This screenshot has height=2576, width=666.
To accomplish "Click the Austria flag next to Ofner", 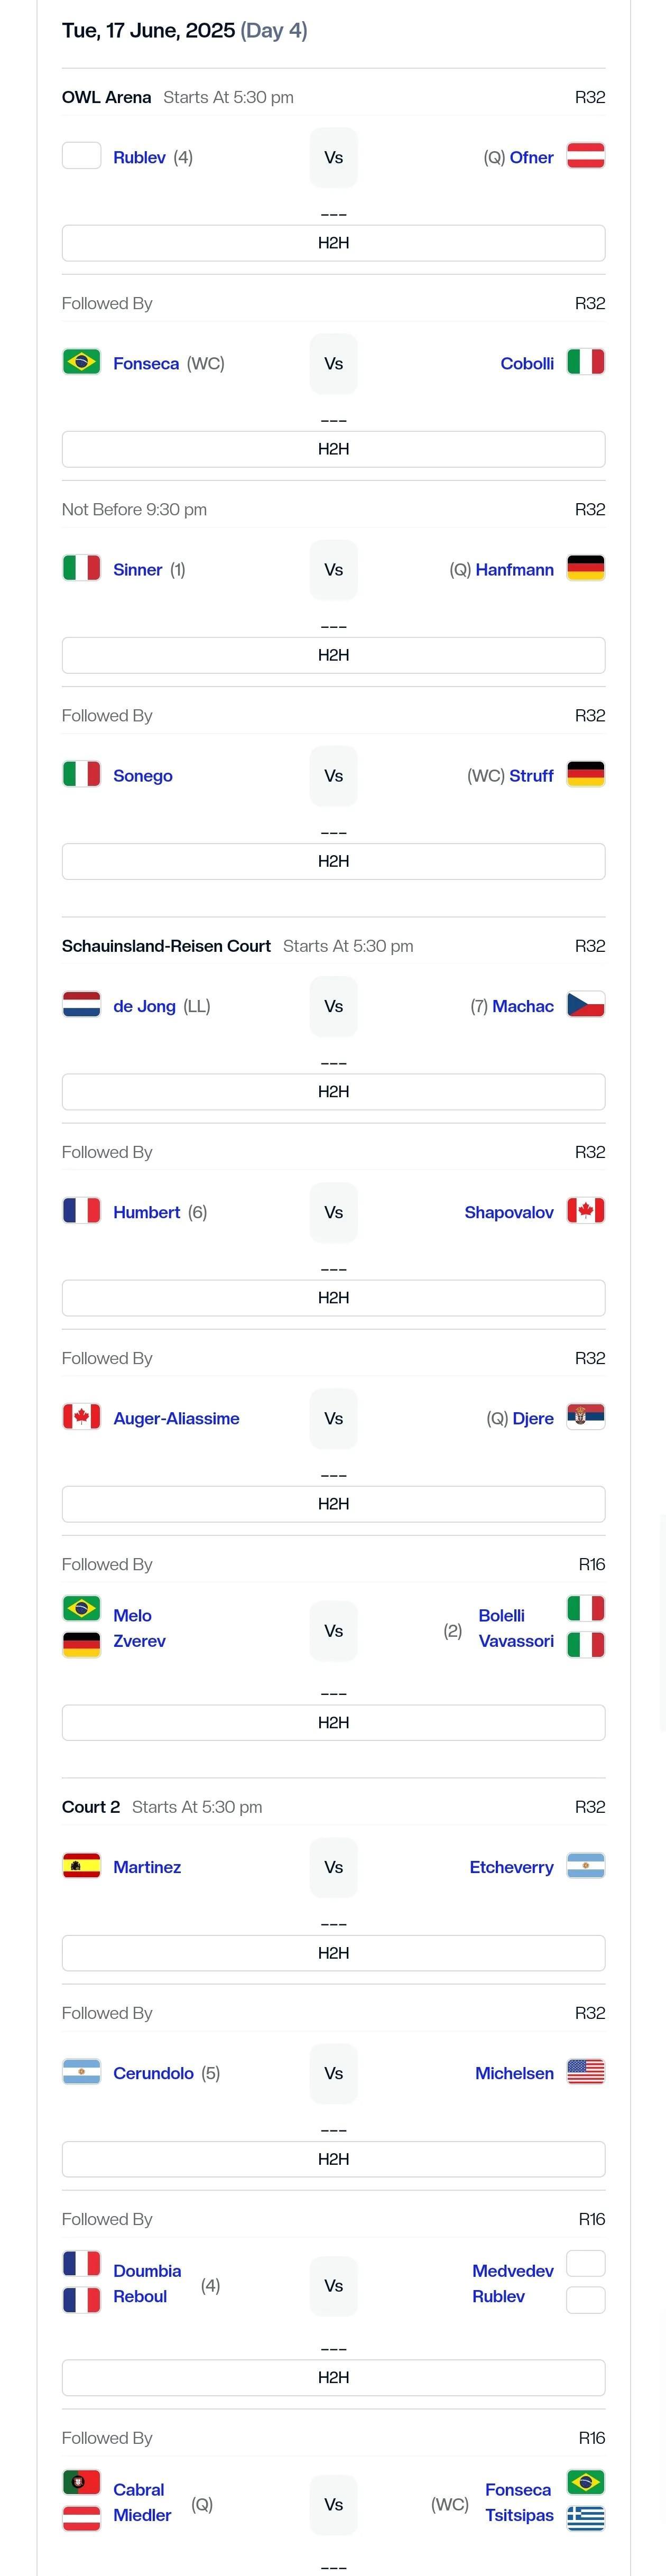I will click(586, 155).
